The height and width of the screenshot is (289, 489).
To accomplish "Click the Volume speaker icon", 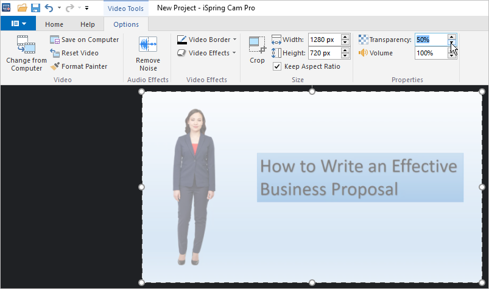I will 364,53.
